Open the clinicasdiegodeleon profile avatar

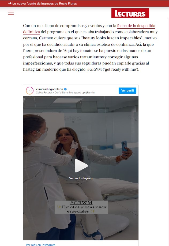pos(30,90)
